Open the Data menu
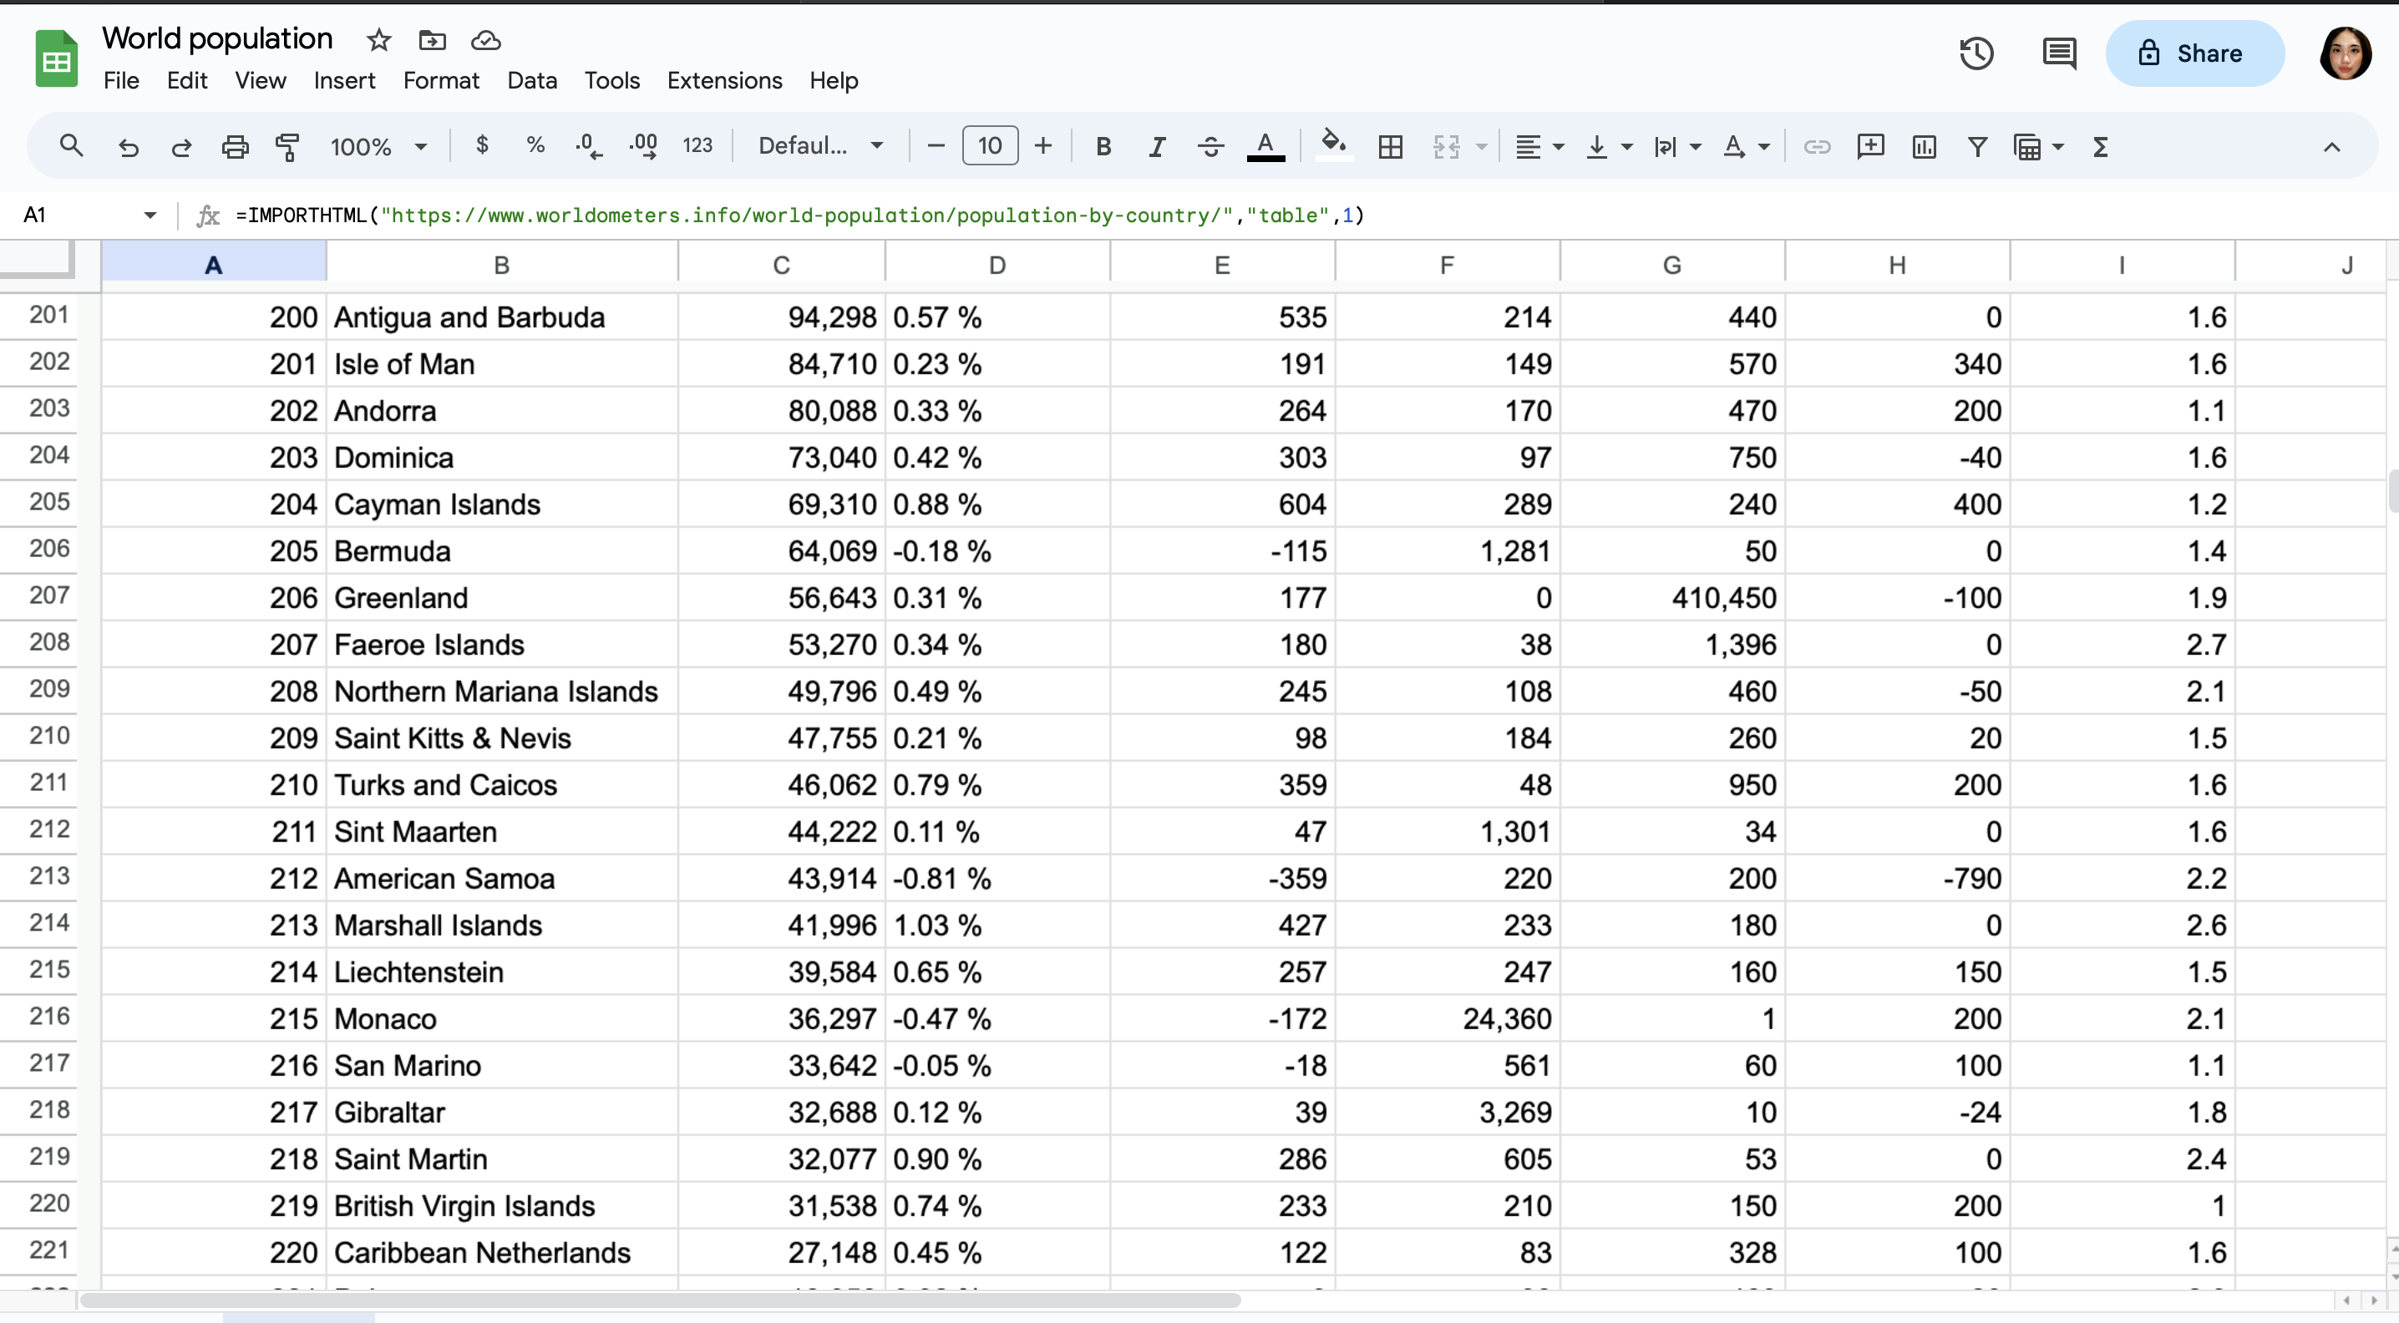2399x1323 pixels. click(532, 81)
